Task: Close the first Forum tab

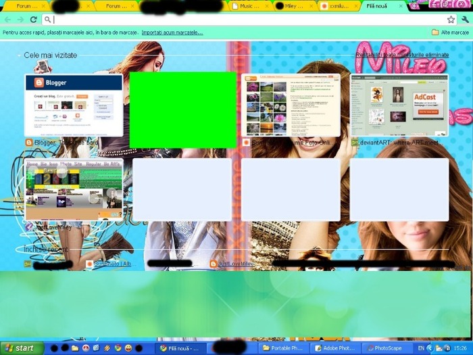Action: (43, 6)
